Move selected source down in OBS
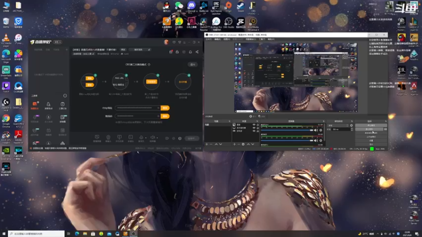The image size is (422, 237). pos(253,144)
